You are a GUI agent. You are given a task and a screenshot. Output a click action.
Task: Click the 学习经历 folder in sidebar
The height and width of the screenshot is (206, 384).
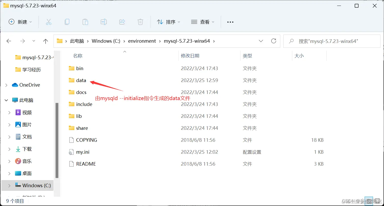coord(28,70)
